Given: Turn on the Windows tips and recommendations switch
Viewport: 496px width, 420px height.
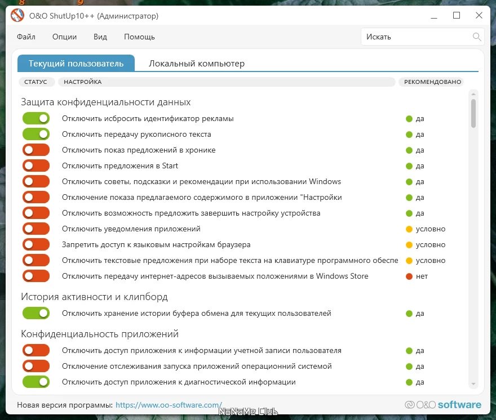Looking at the screenshot, I should tap(36, 182).
